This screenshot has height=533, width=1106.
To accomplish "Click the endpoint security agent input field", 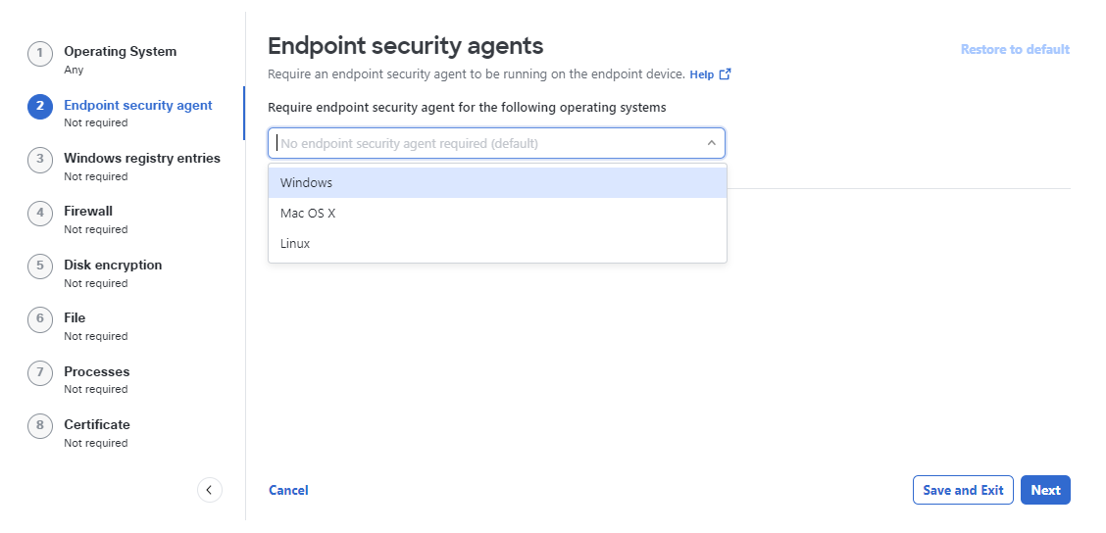I will (x=496, y=143).
